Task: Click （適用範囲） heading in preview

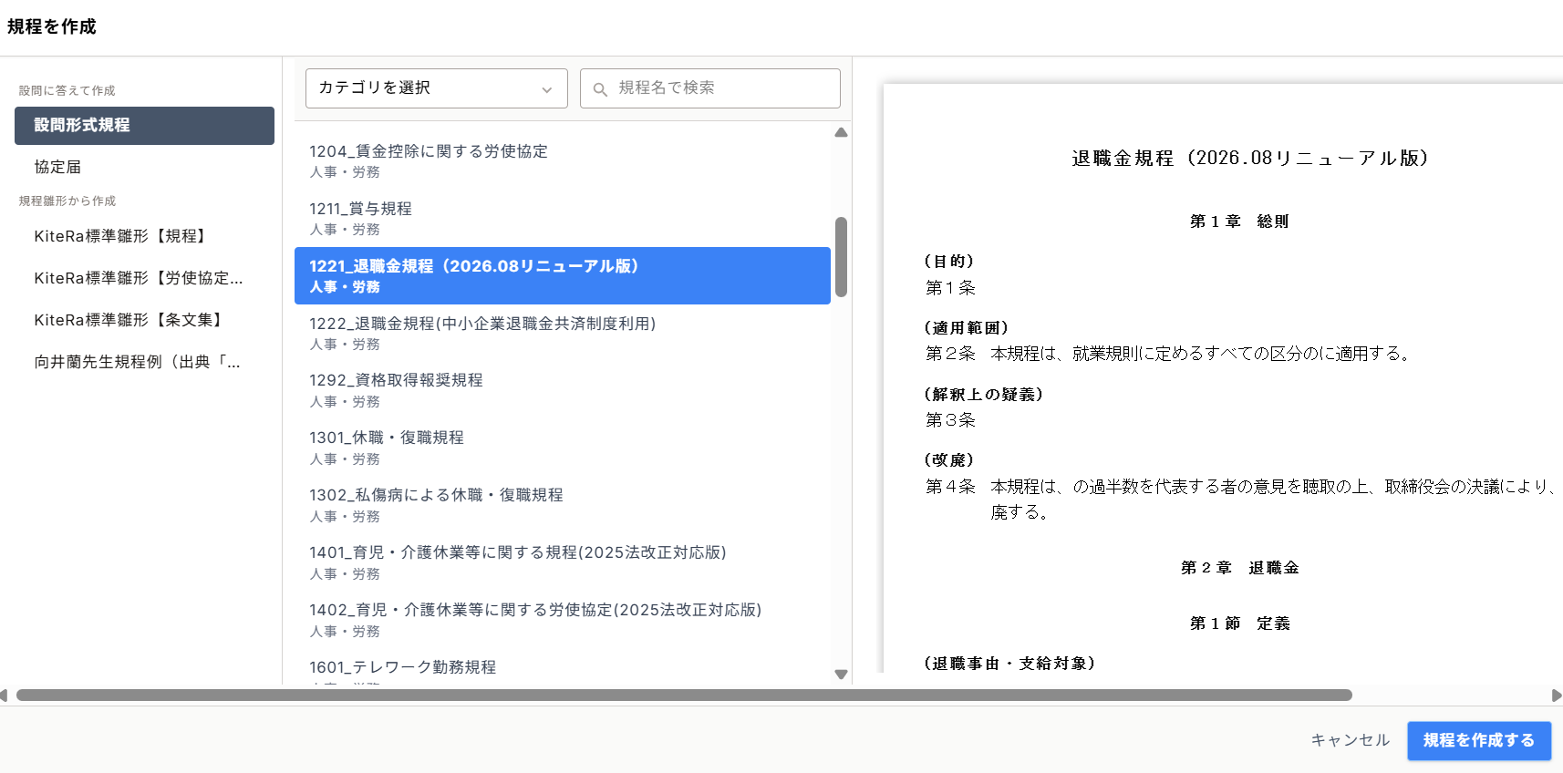Action: (967, 328)
